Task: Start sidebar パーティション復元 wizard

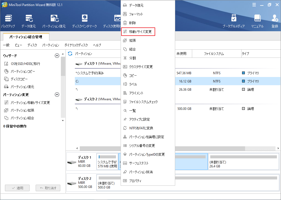Action: click(x=19, y=87)
